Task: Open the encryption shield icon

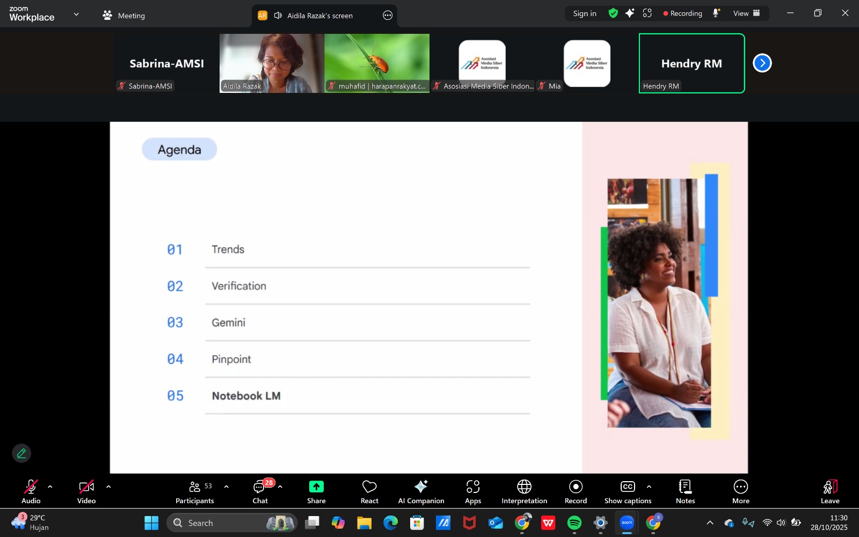Action: 613,13
